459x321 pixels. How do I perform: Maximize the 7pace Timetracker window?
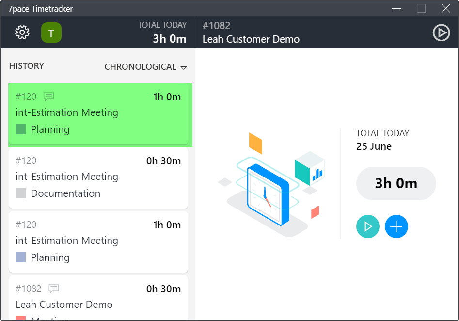coord(421,8)
